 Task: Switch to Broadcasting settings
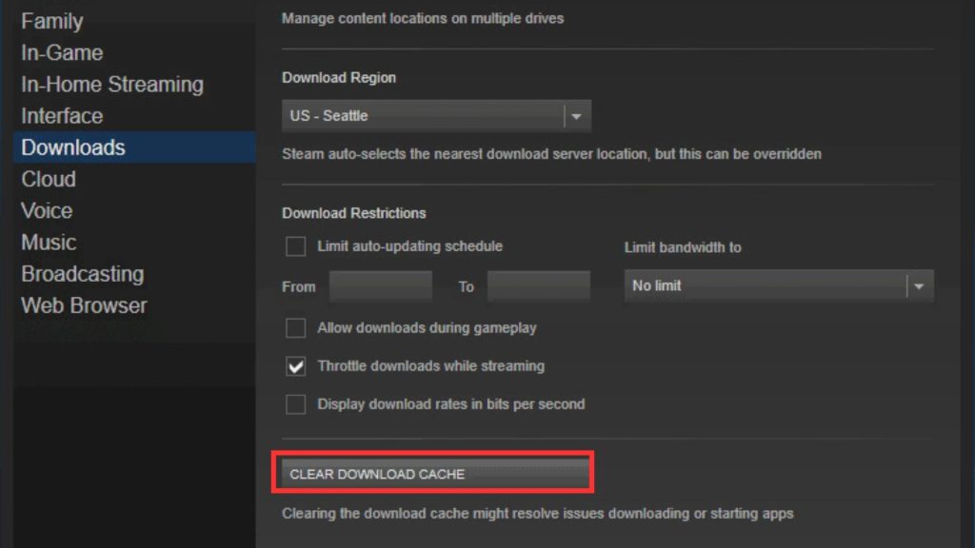(x=82, y=273)
